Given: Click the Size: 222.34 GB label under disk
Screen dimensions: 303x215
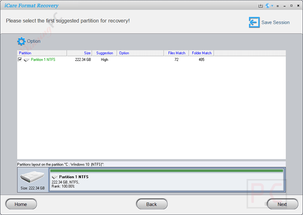Looking at the screenshot, I should point(33,188).
